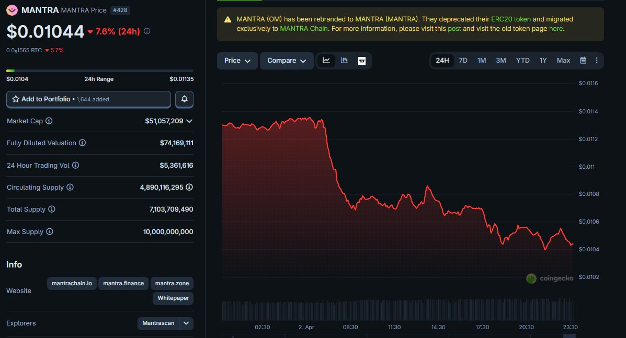Image resolution: width=626 pixels, height=338 pixels.
Task: Select the 24H time range
Action: [442, 61]
